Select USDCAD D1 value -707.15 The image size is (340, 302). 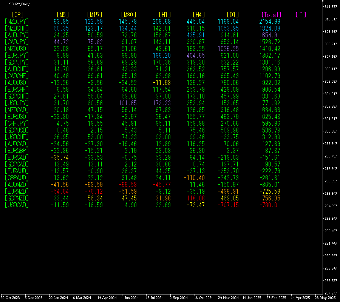click(228, 205)
